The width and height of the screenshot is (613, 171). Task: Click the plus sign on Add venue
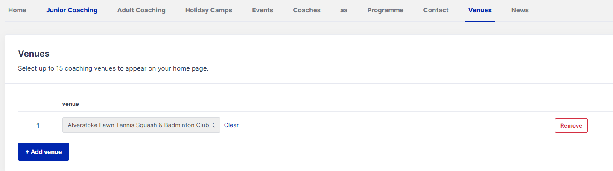click(x=27, y=152)
